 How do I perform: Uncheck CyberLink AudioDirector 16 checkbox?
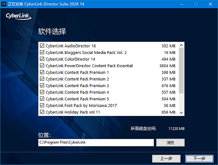point(42,46)
